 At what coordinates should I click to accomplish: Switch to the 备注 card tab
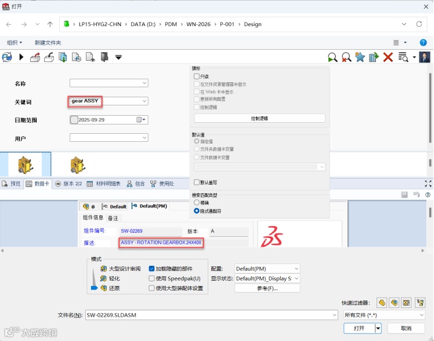[x=113, y=218]
